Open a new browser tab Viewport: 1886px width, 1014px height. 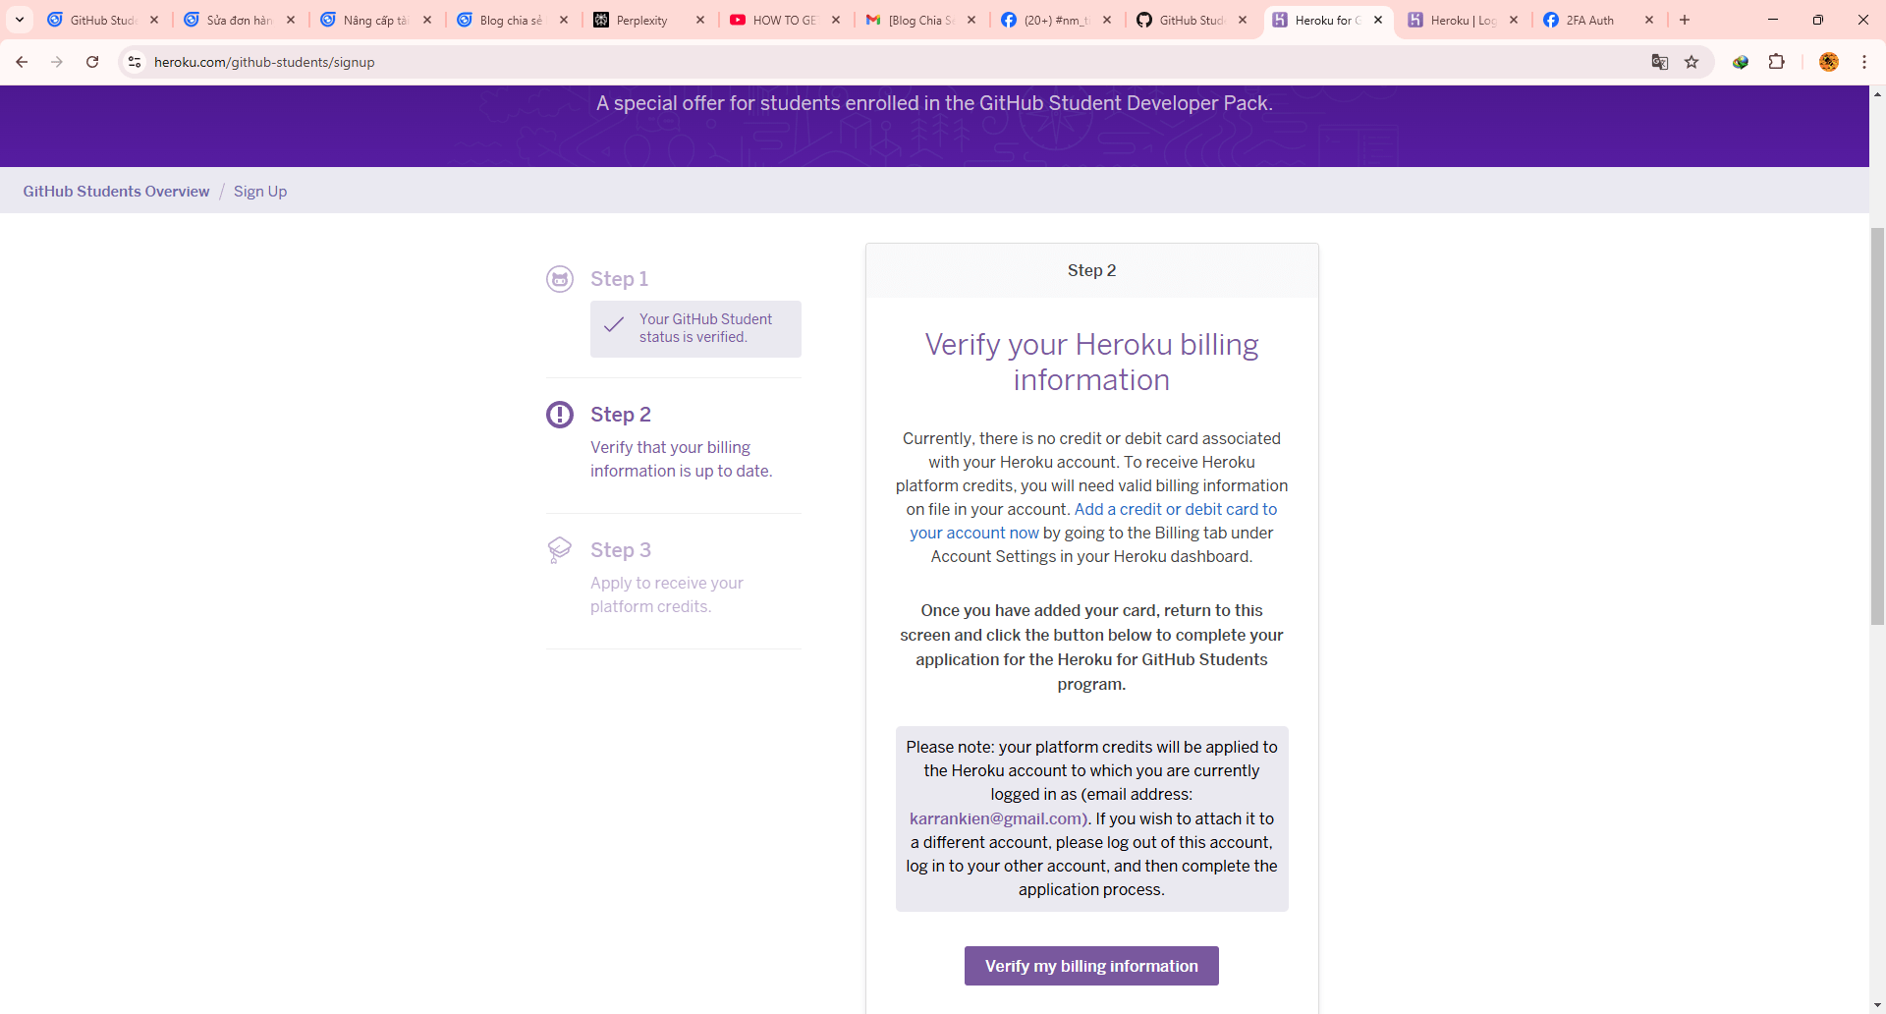(1685, 20)
